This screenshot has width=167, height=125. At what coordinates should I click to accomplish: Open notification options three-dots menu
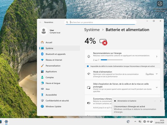point(155,101)
